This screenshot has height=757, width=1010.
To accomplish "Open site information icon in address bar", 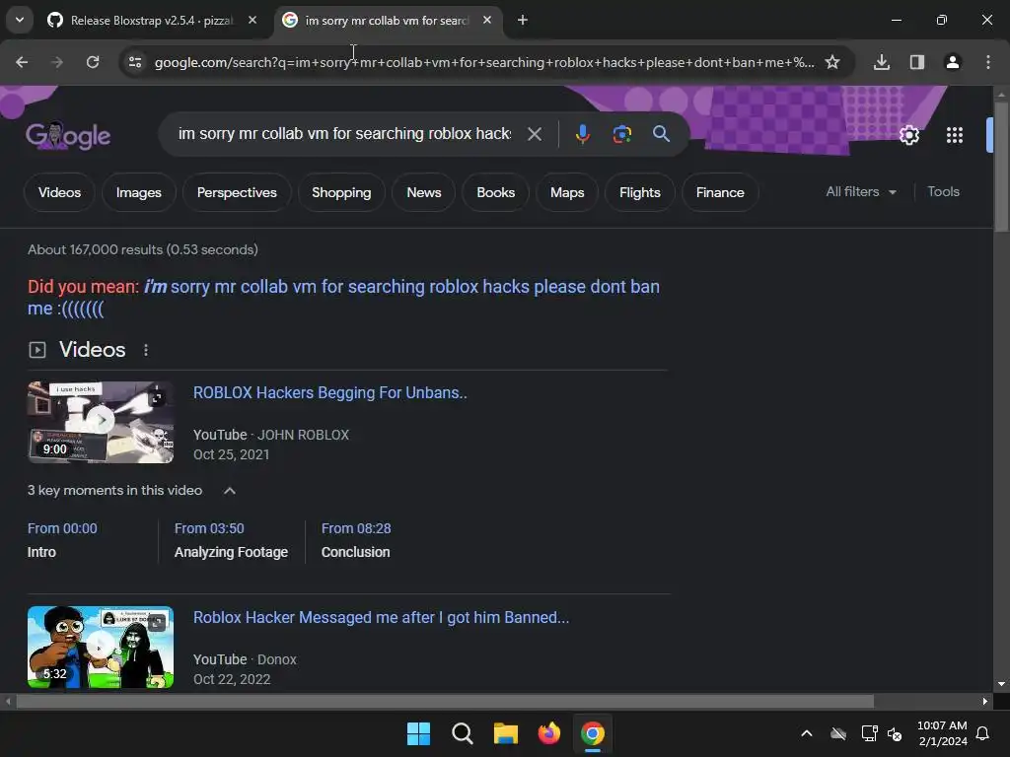I will pyautogui.click(x=135, y=62).
